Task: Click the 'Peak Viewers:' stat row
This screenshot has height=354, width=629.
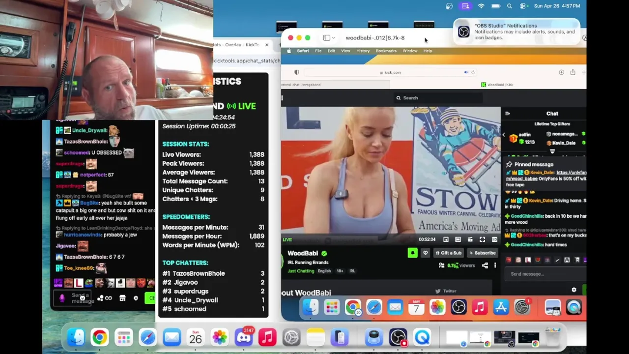Action: click(x=213, y=163)
